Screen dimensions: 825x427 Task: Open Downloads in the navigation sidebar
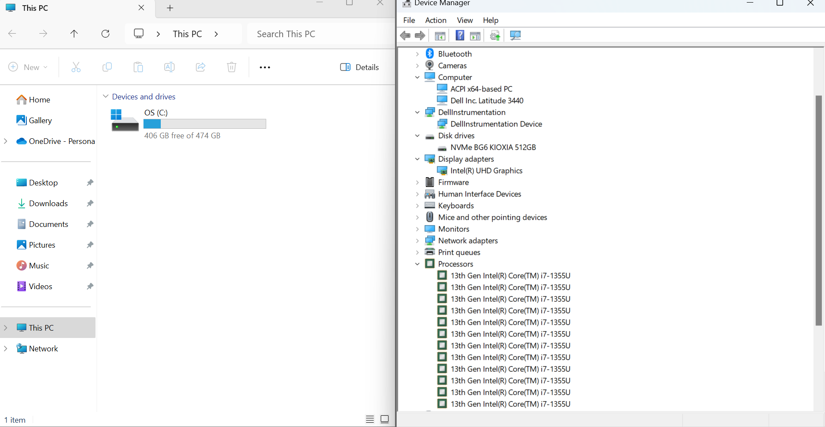point(48,204)
